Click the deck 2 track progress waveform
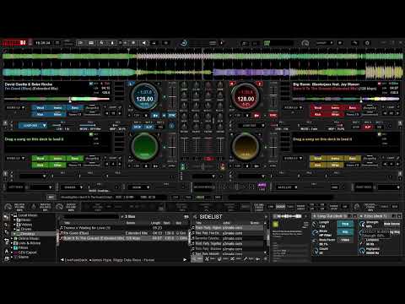The width and height of the screenshot is (405, 304). [x=346, y=99]
